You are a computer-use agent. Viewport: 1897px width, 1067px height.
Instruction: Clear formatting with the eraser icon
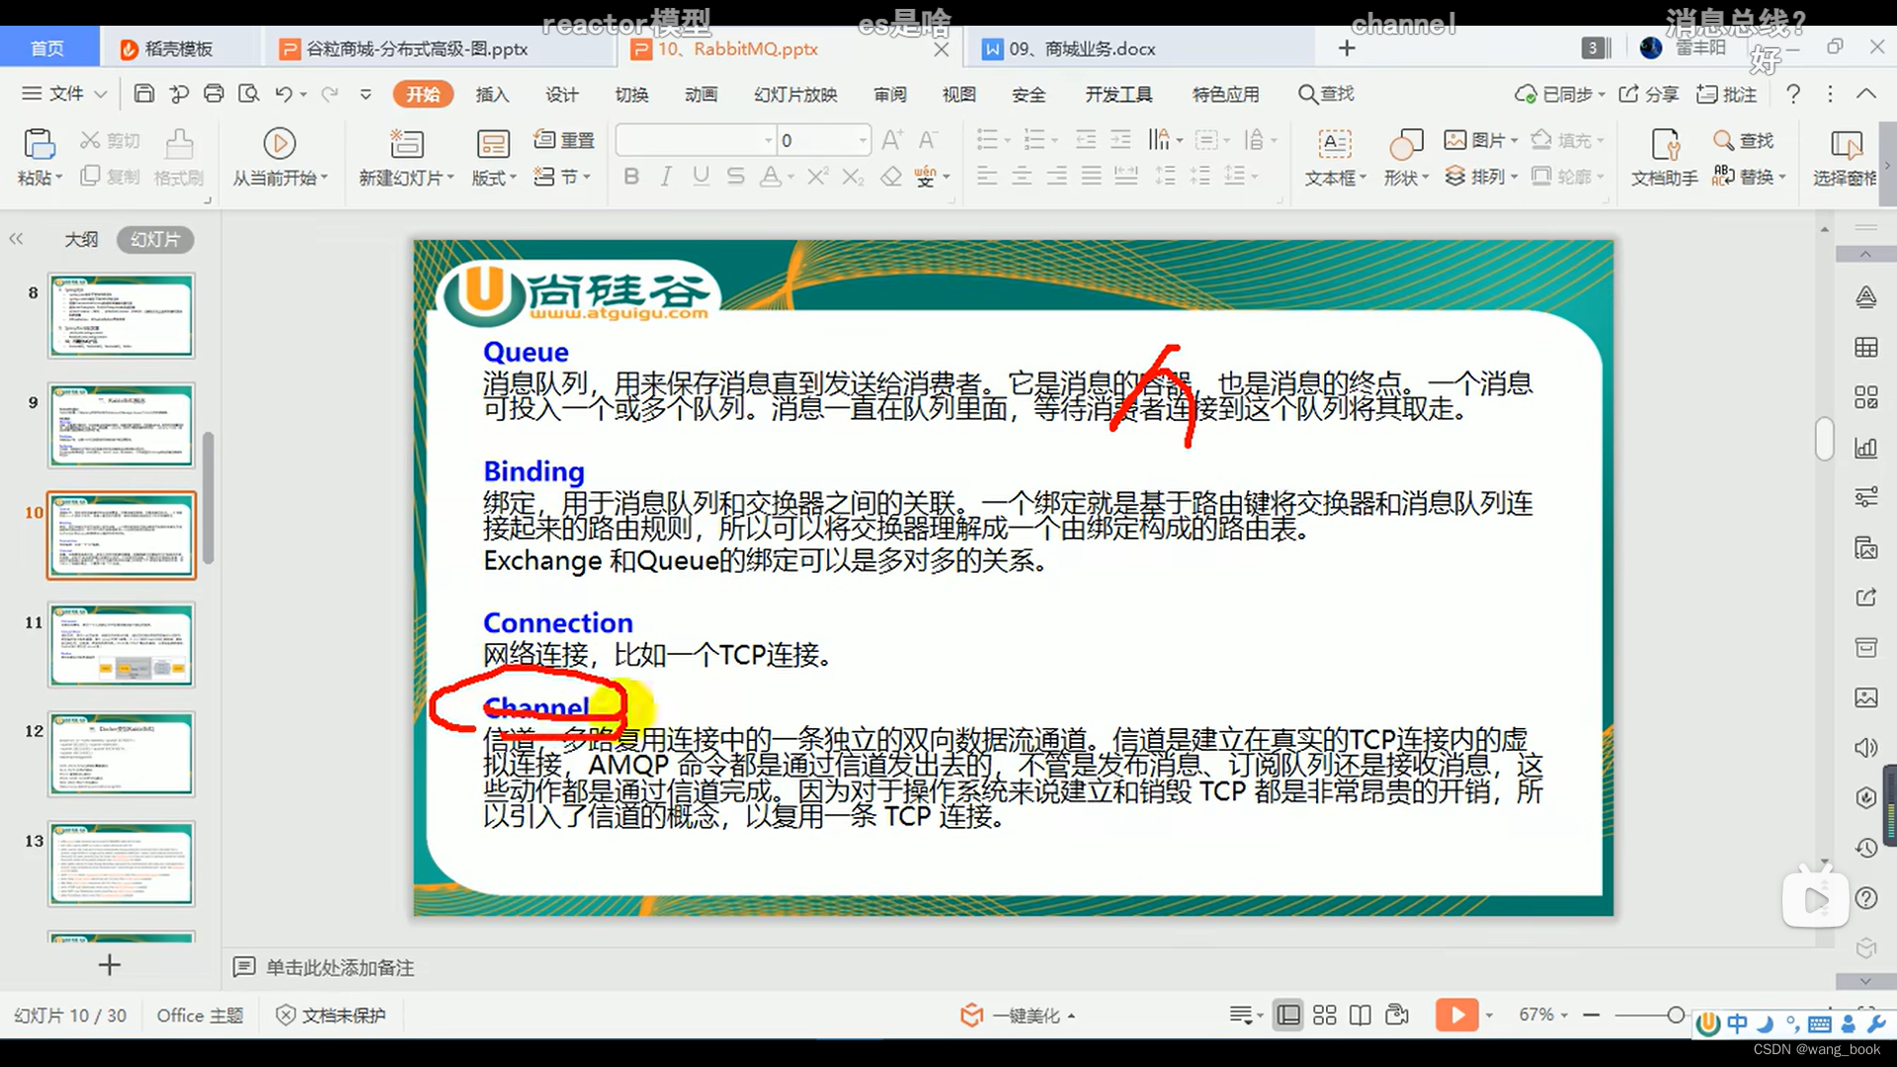pyautogui.click(x=891, y=176)
